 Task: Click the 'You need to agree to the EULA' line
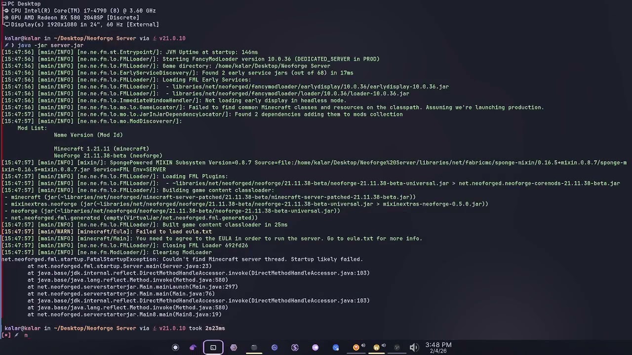coord(212,238)
